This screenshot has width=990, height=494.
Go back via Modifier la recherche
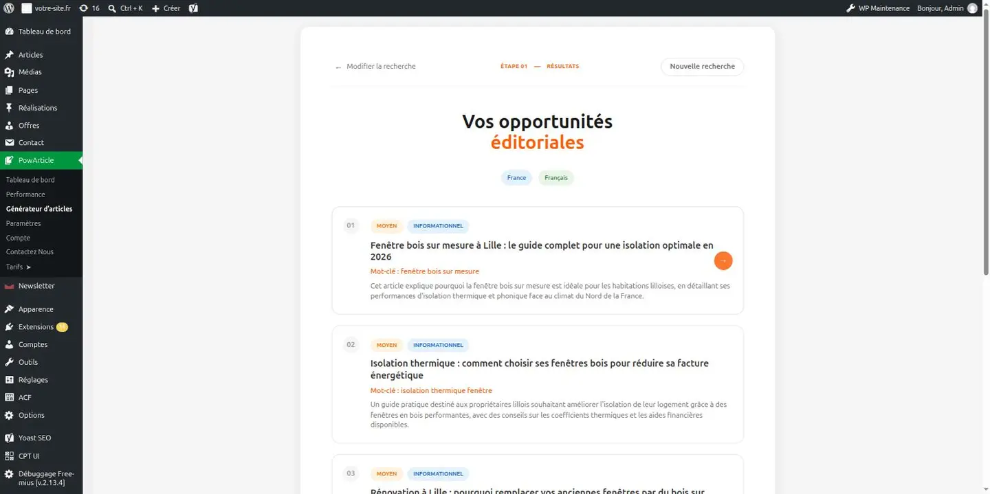(x=375, y=67)
